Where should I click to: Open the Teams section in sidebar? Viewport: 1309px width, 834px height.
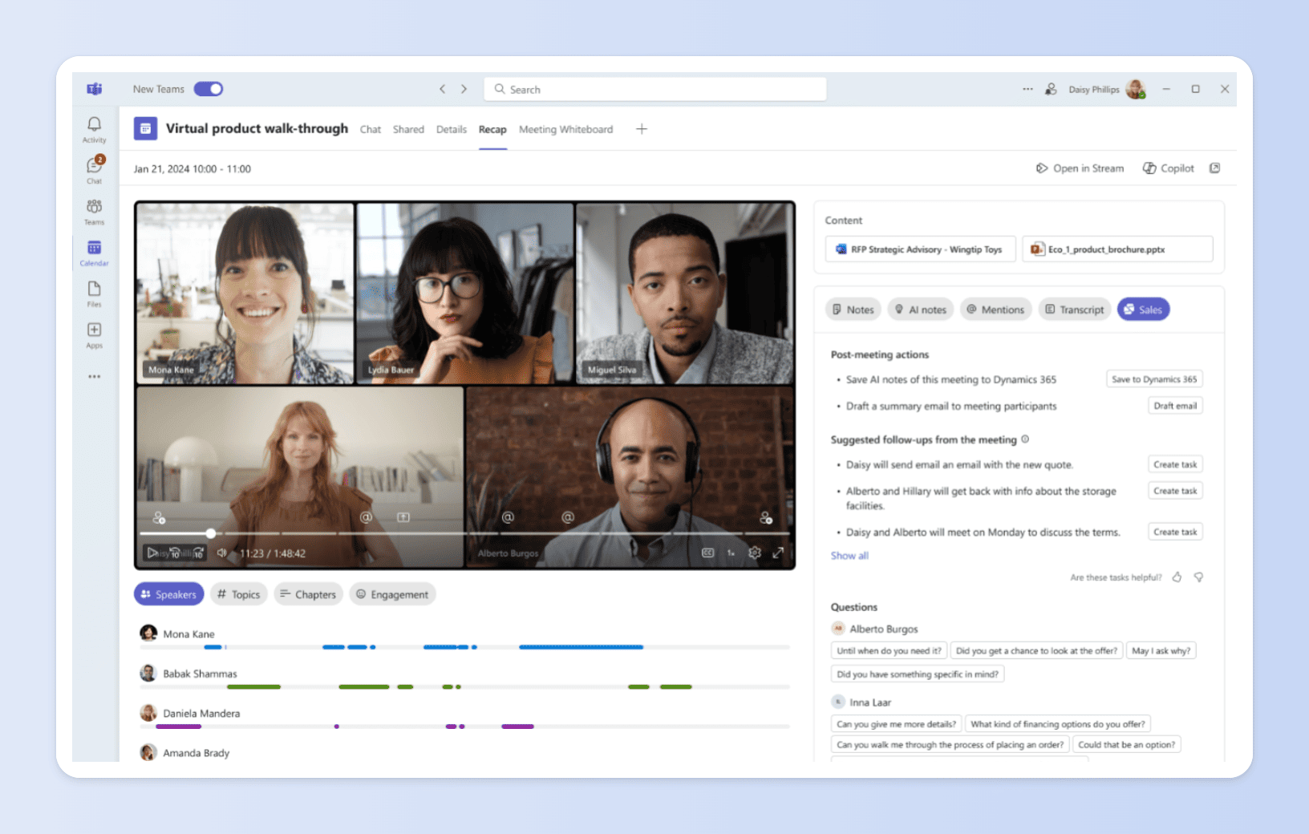pyautogui.click(x=94, y=212)
